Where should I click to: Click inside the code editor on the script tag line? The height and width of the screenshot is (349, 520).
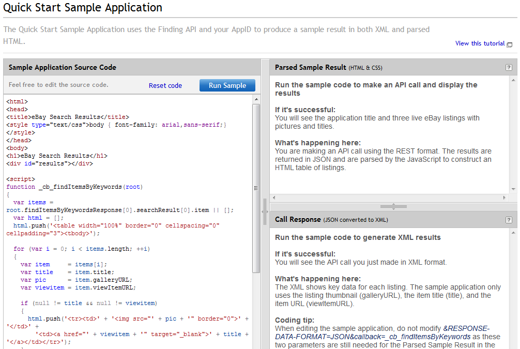[x=21, y=179]
